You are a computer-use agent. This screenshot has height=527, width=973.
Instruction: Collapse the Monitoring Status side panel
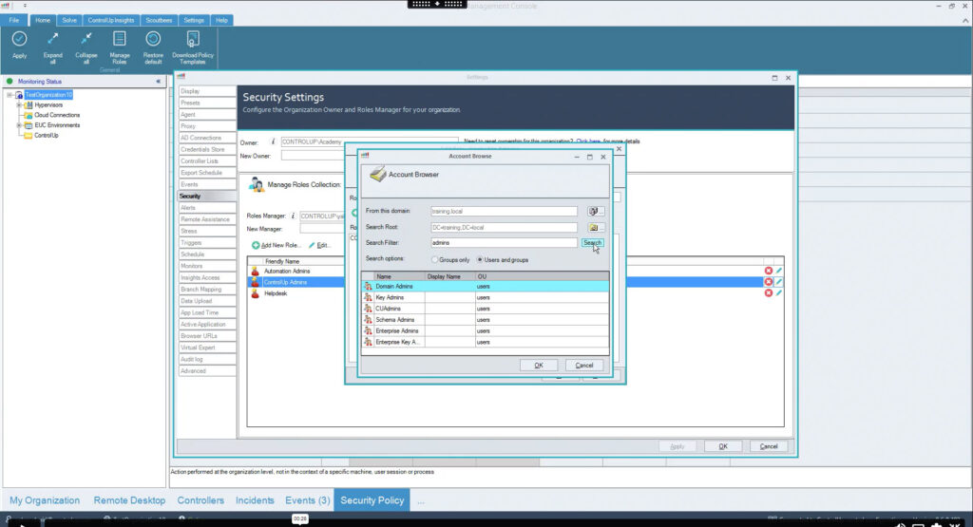pos(158,82)
